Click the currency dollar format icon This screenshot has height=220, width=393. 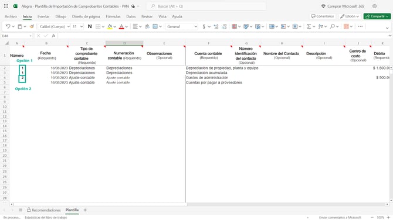click(x=204, y=26)
